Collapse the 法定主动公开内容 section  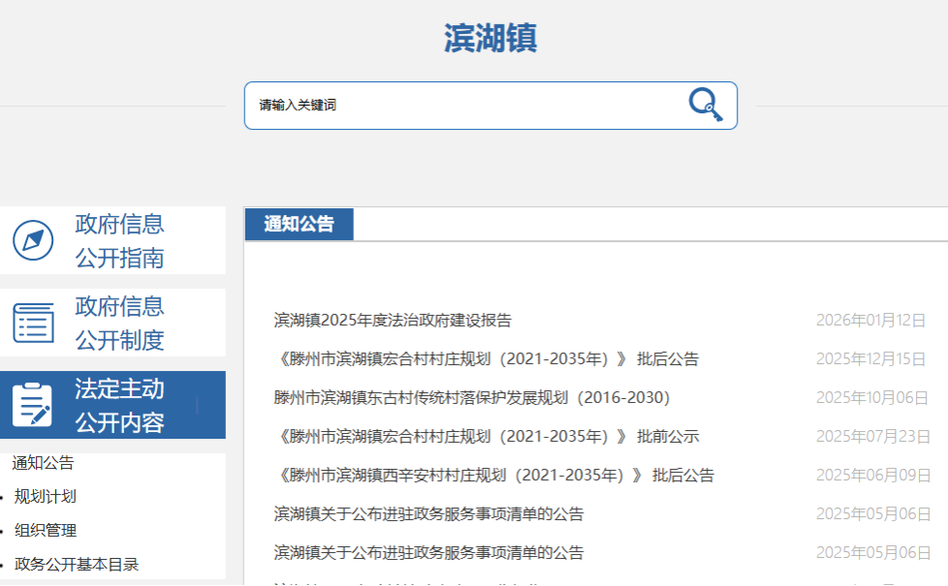tap(119, 405)
